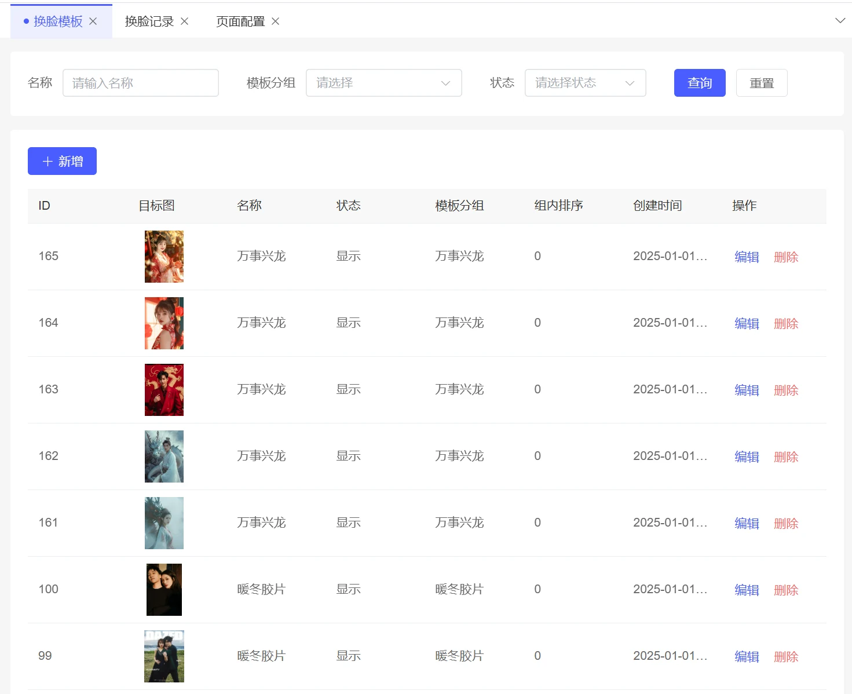Edit the template with ID 161
Viewport: 852px width, 694px height.
point(747,523)
